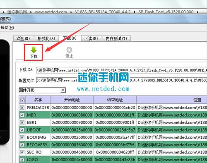Click www.netded.com in the breadcrumb path
Screen dimensions: 207x163
pyautogui.click(x=51, y=12)
